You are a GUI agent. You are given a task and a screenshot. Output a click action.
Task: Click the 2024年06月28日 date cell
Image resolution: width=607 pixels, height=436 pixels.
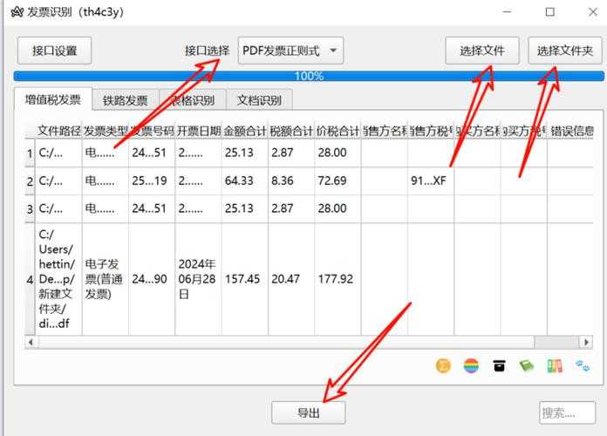(x=198, y=279)
